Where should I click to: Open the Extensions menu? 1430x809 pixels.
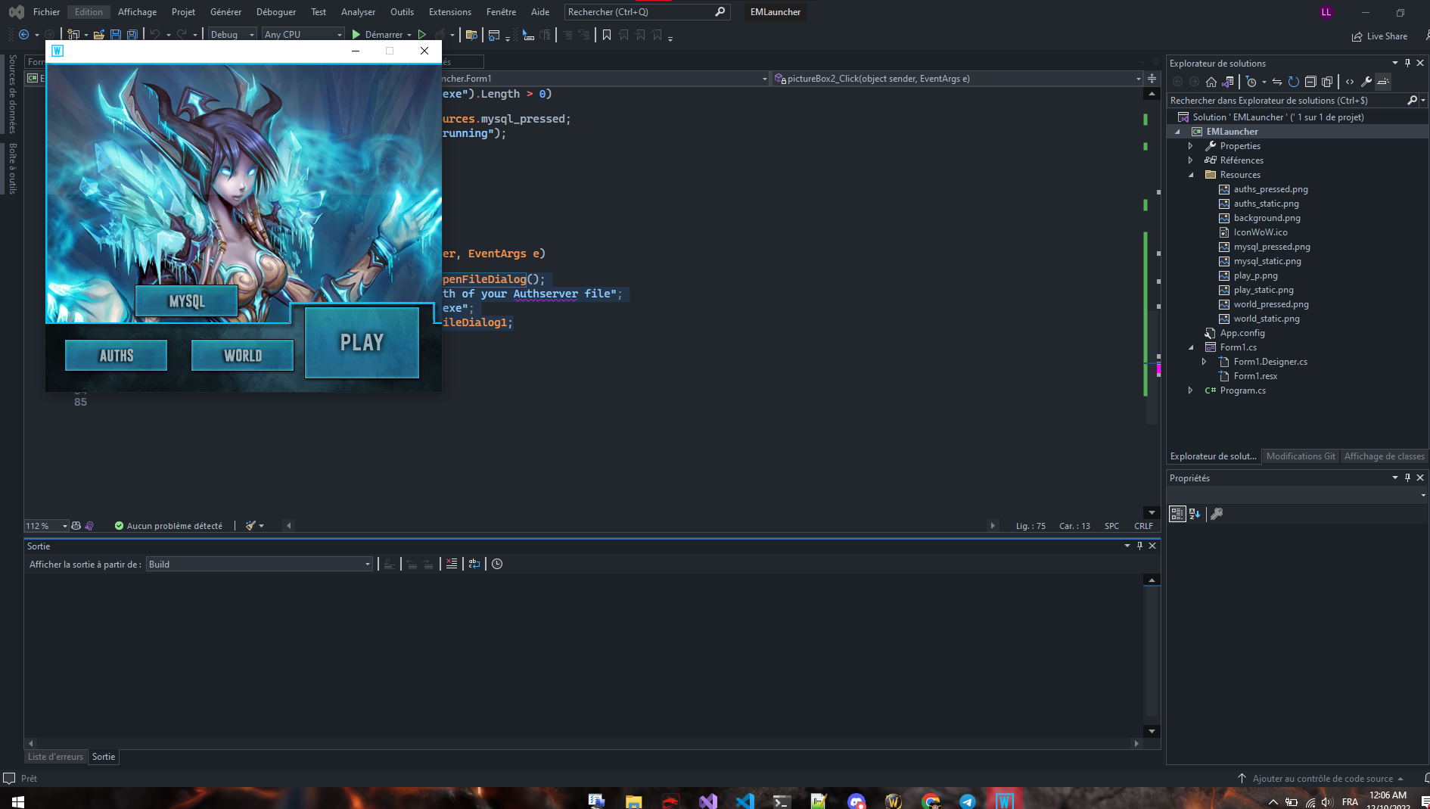pyautogui.click(x=449, y=12)
